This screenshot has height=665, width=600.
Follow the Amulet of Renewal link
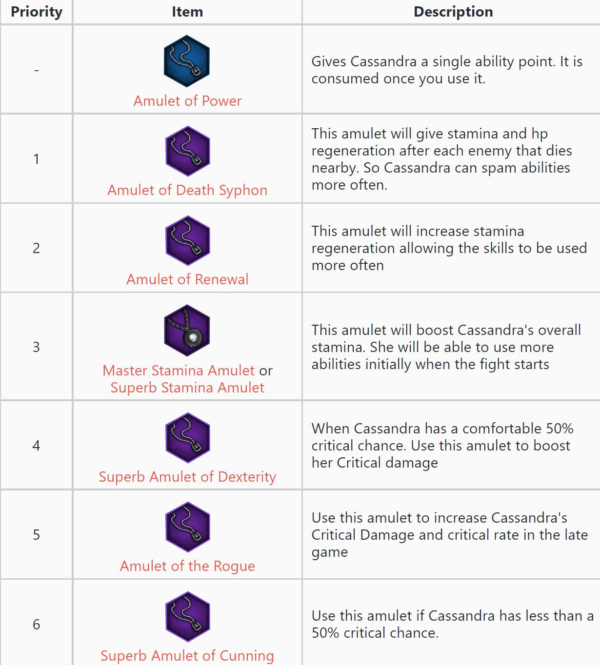point(187,279)
